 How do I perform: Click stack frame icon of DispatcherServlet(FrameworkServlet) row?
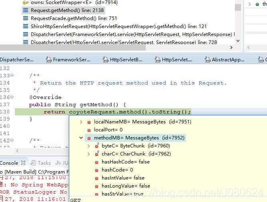click(x=26, y=34)
